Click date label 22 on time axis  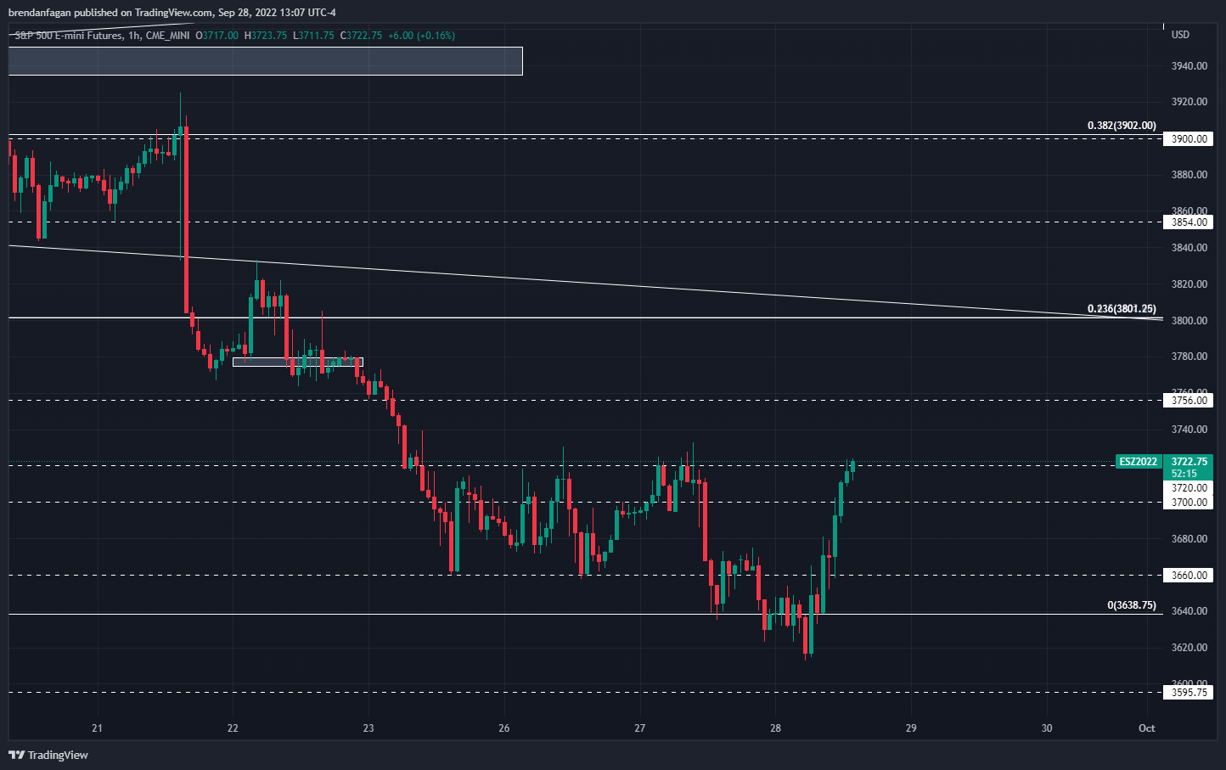tap(233, 728)
